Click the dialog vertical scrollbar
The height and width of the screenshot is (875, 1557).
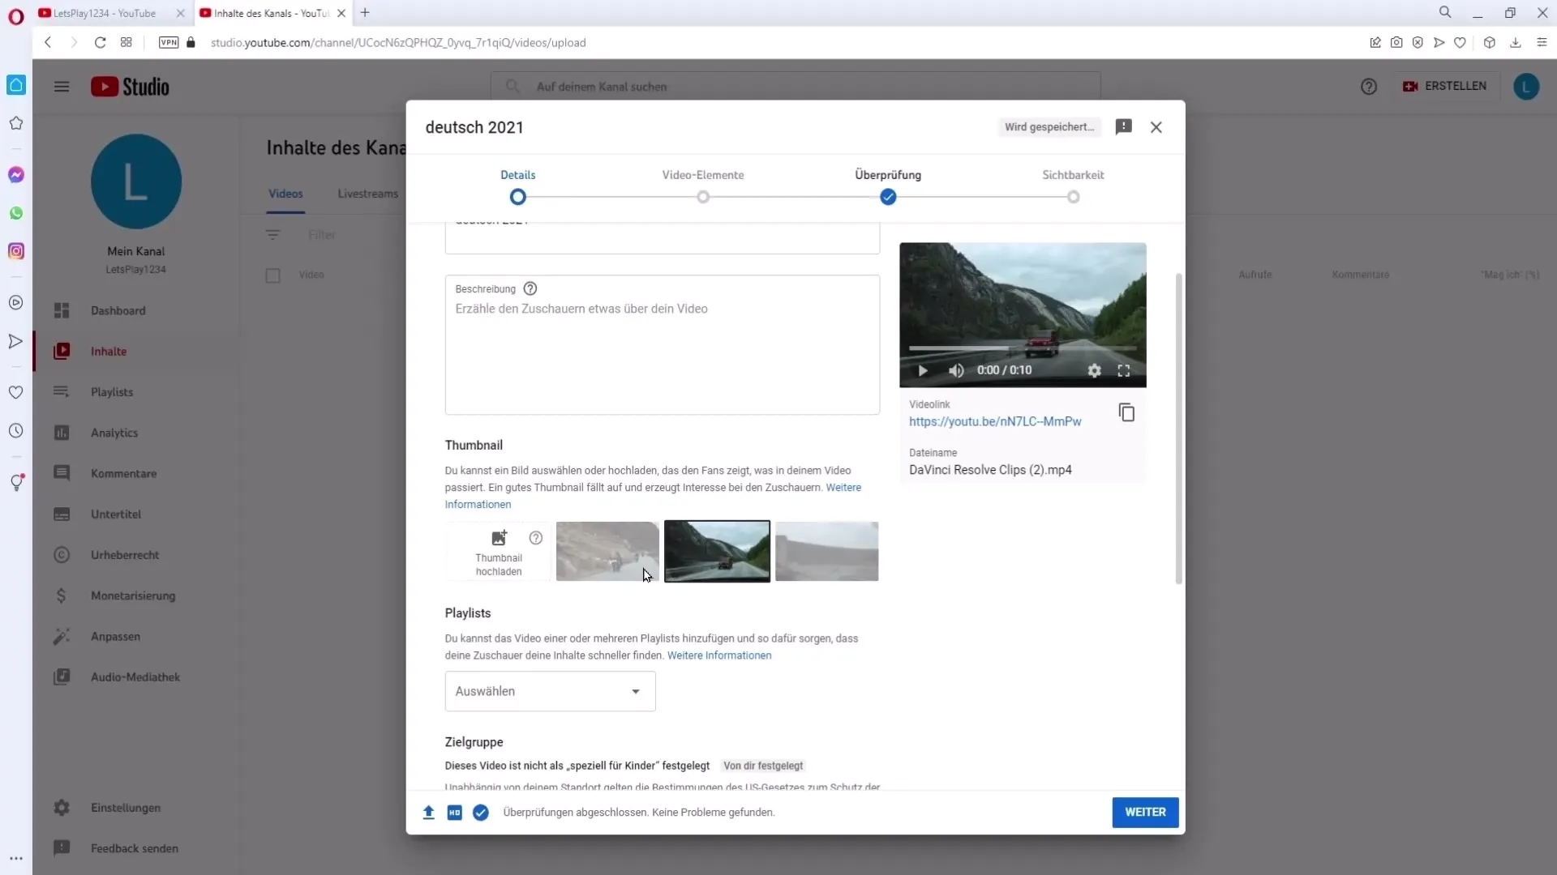click(x=1178, y=428)
